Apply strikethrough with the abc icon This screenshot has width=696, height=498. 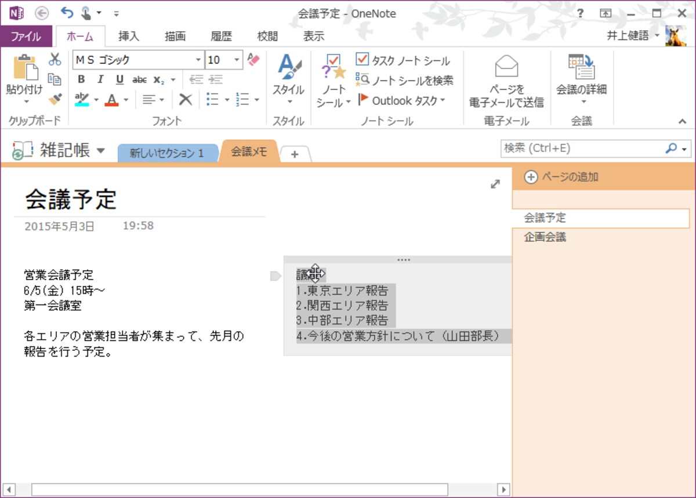[139, 79]
